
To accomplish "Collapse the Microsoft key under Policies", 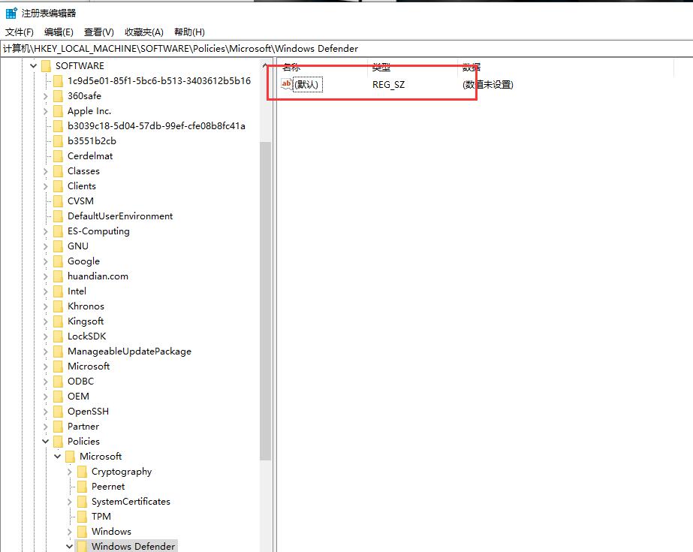I will [x=58, y=457].
